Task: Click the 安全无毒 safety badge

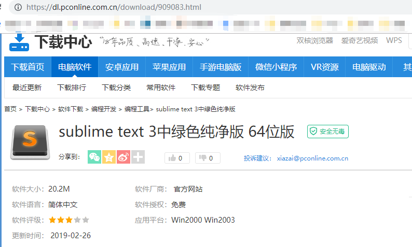Action: (x=328, y=132)
